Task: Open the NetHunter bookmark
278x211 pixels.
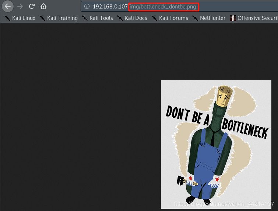Action: [x=209, y=18]
